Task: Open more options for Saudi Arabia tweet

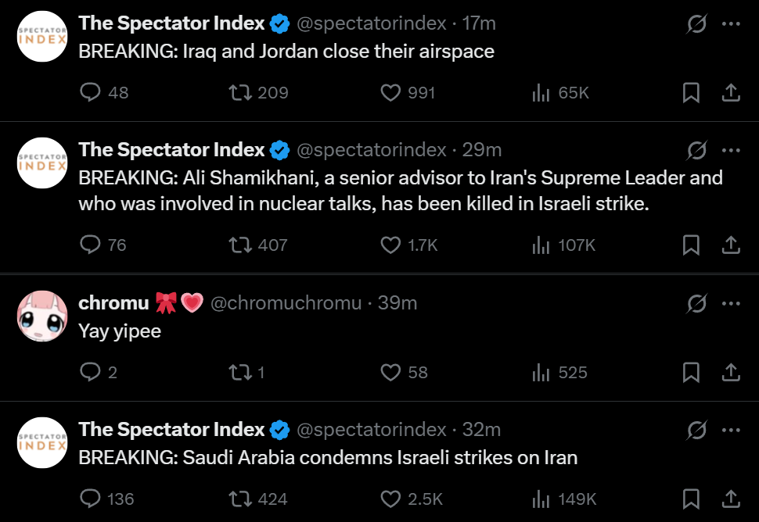Action: [x=731, y=430]
